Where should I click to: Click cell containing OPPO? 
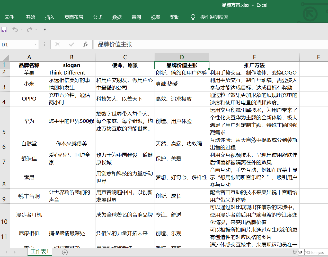(x=29, y=99)
